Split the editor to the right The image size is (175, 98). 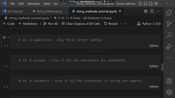(x=152, y=11)
